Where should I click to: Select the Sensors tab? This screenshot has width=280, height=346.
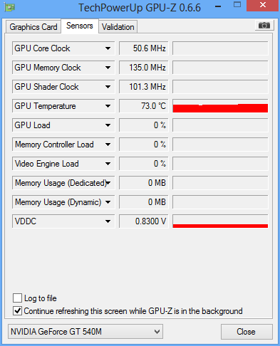[80, 26]
